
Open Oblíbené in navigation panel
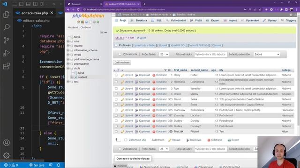pyautogui.click(x=85, y=28)
